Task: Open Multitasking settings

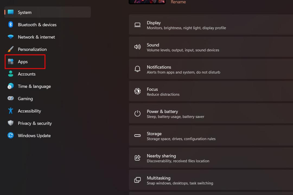Action: (x=211, y=180)
